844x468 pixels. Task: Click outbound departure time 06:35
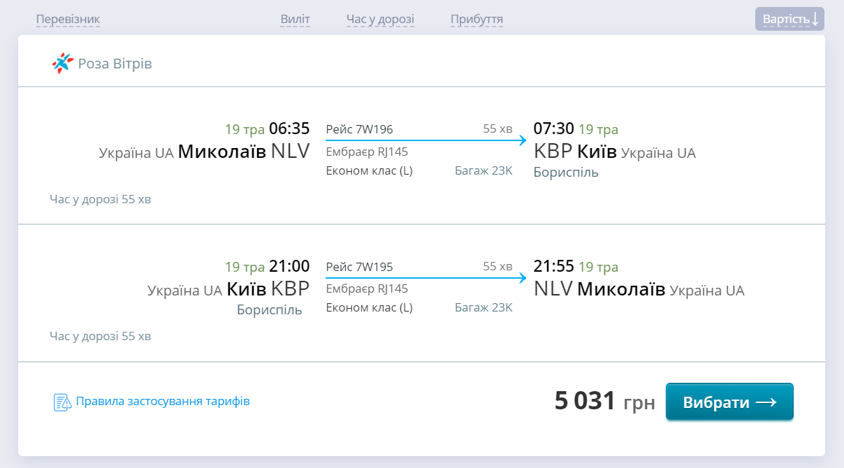click(289, 129)
